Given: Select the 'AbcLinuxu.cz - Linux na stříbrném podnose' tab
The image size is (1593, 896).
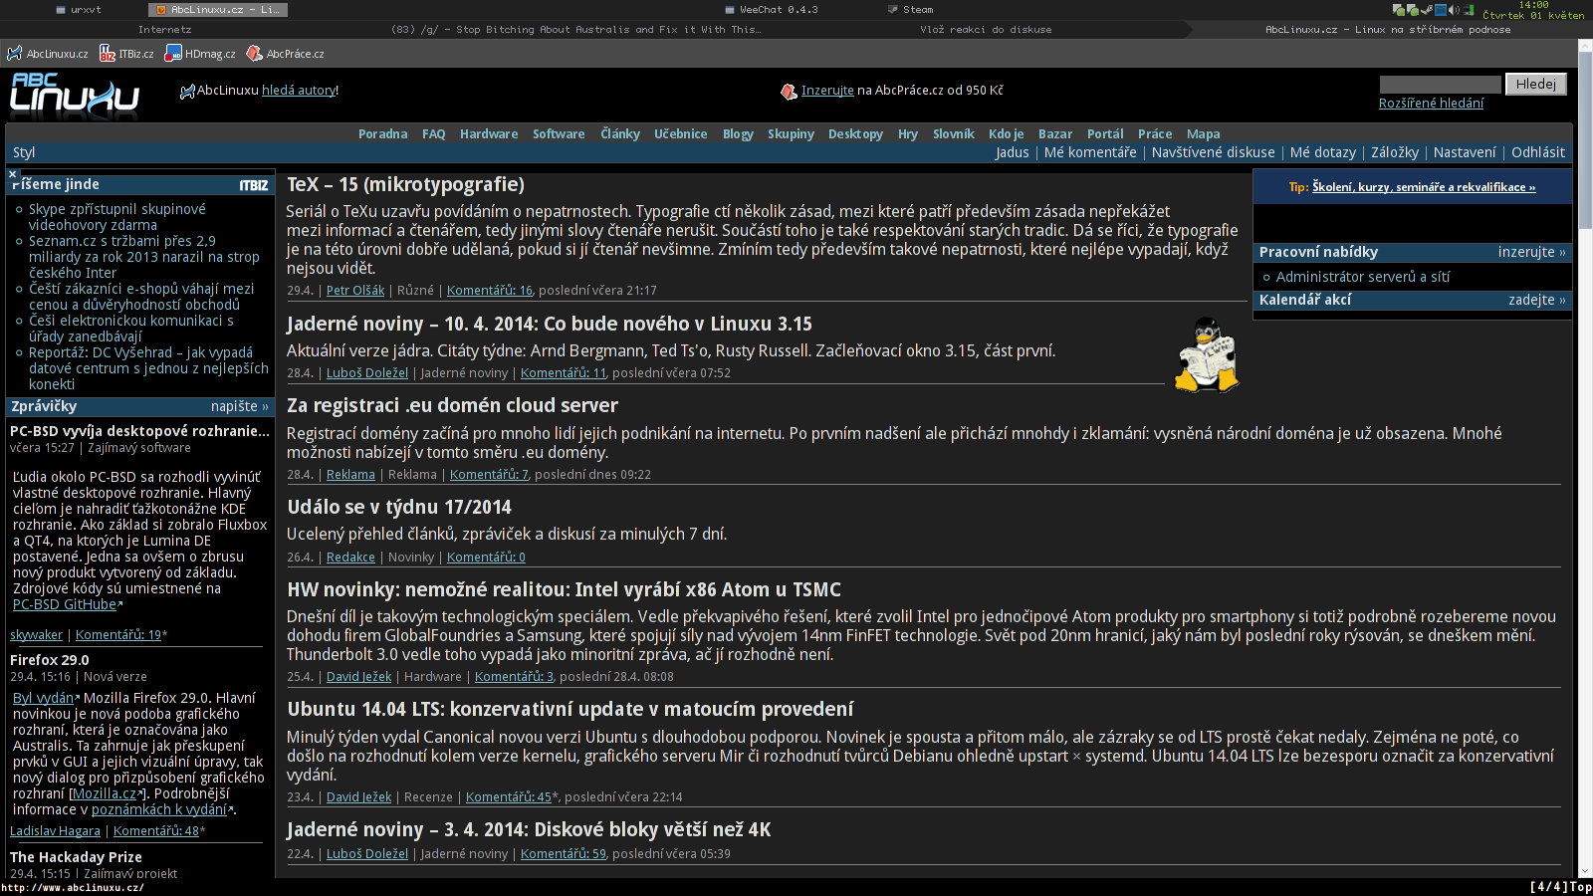Looking at the screenshot, I should tap(1388, 30).
